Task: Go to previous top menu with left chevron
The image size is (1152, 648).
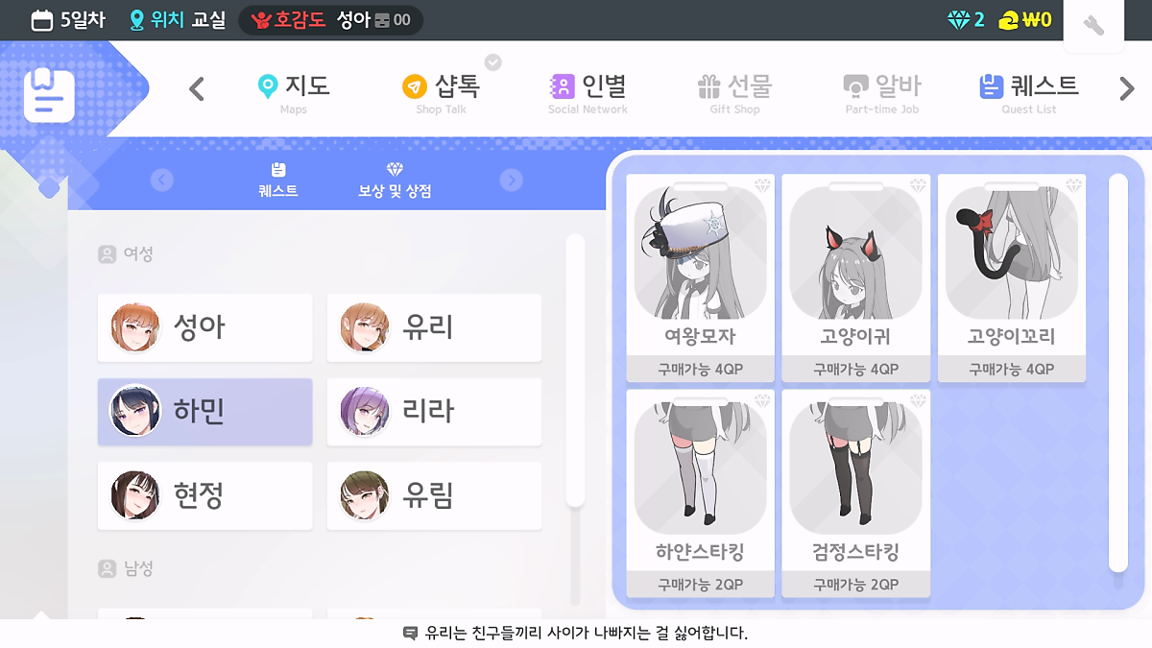Action: coord(197,89)
